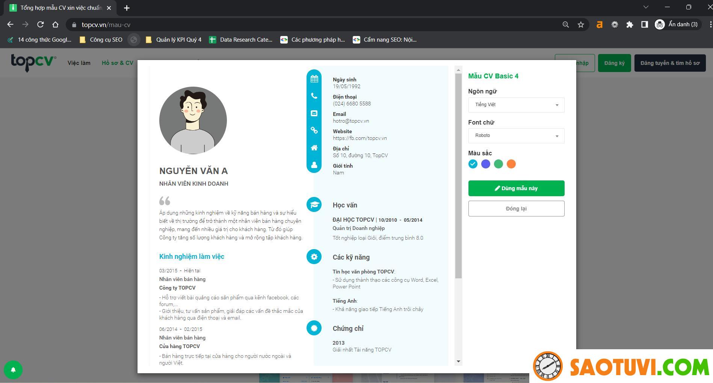The width and height of the screenshot is (713, 383).
Task: Click the CV preview scrollbar up arrow
Action: [x=458, y=70]
